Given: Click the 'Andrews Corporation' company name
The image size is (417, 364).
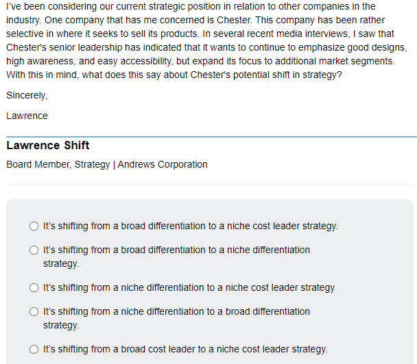Looking at the screenshot, I should 163,164.
